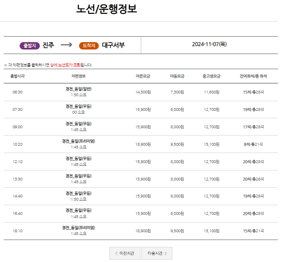Click the 18:10 student fare 15,100원

tap(212, 231)
